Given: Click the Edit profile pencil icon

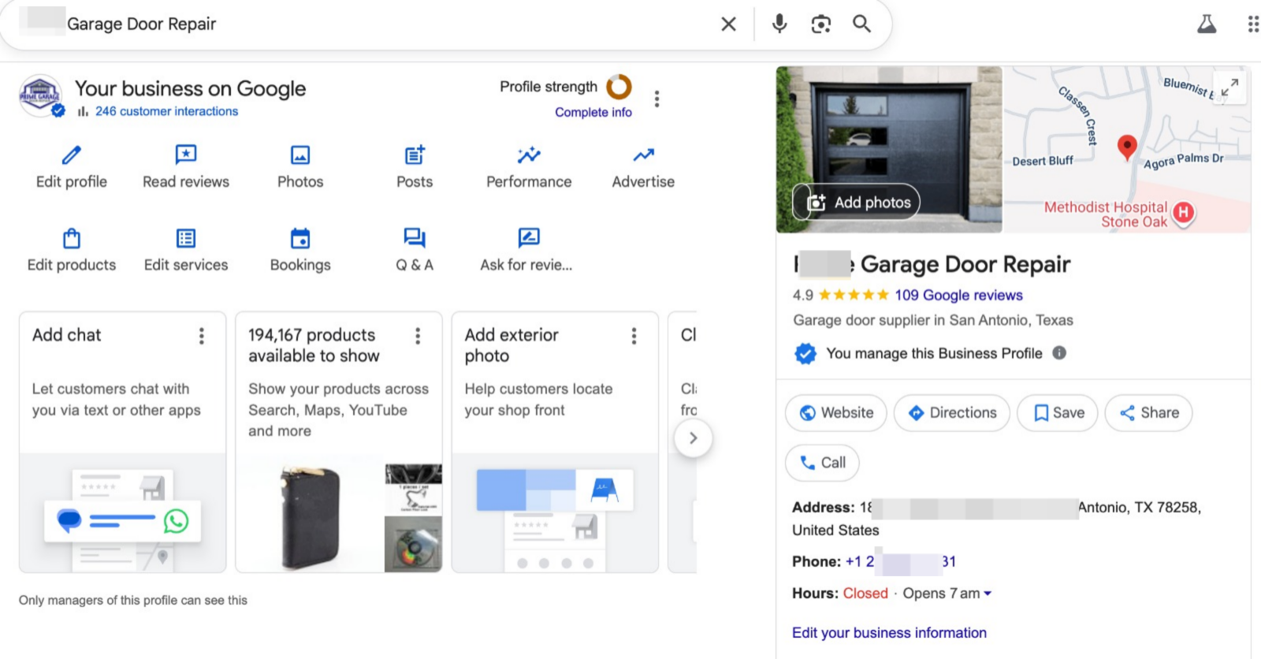Looking at the screenshot, I should (x=71, y=155).
